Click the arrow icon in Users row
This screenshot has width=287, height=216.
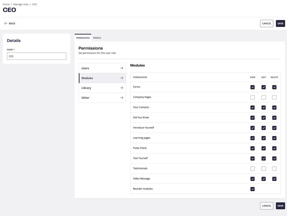(122, 68)
